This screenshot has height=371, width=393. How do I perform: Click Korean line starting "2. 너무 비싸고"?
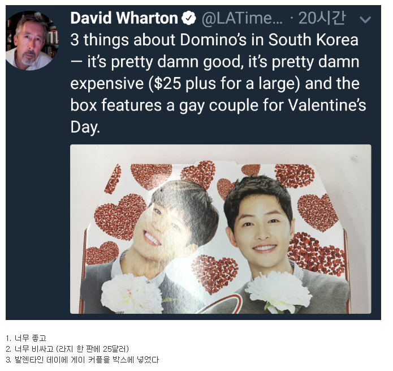click(x=67, y=349)
